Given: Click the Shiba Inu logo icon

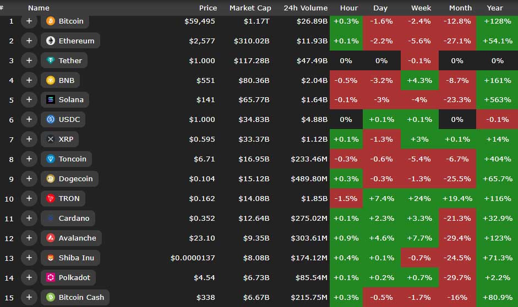Looking at the screenshot, I should [x=51, y=258].
